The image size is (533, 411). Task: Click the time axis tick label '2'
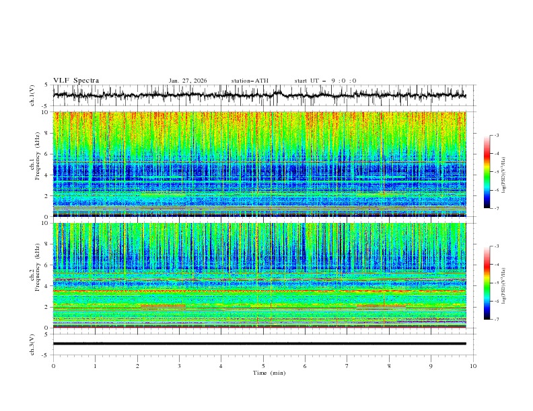[137, 366]
